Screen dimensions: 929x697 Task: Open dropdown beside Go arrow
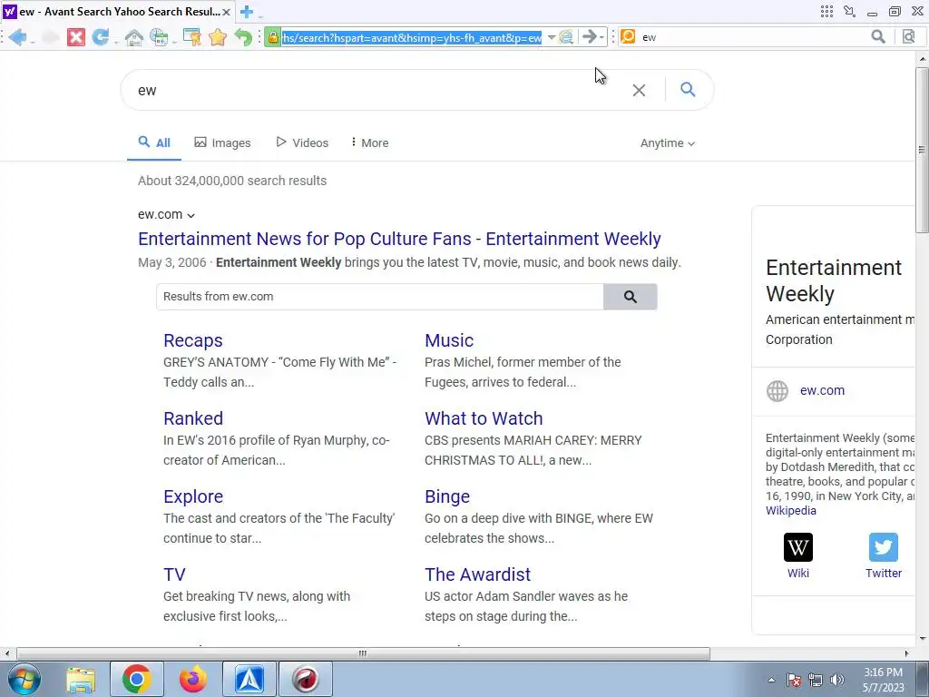(x=601, y=37)
